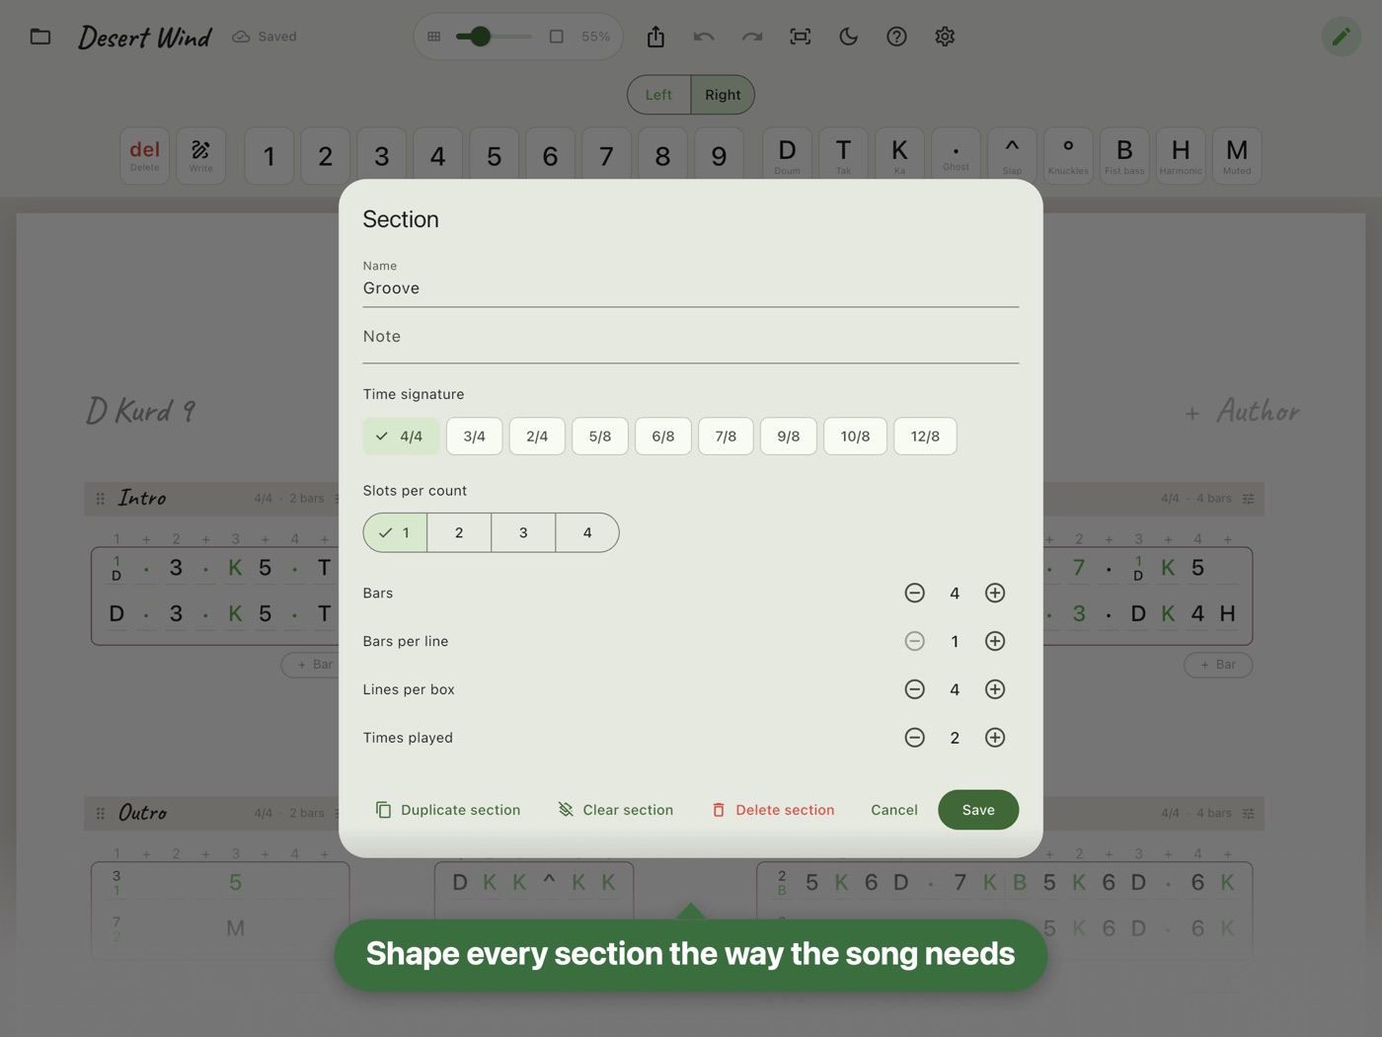The image size is (1382, 1037).
Task: Select the Knuckles stroke key
Action: point(1068,155)
